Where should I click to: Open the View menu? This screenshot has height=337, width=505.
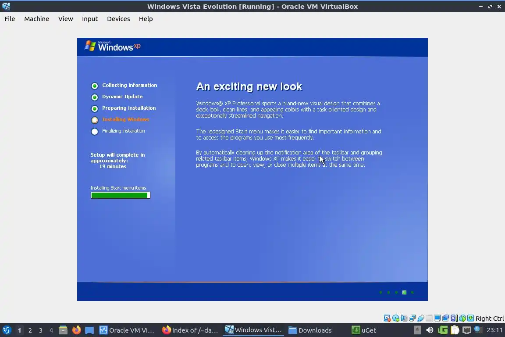(65, 19)
